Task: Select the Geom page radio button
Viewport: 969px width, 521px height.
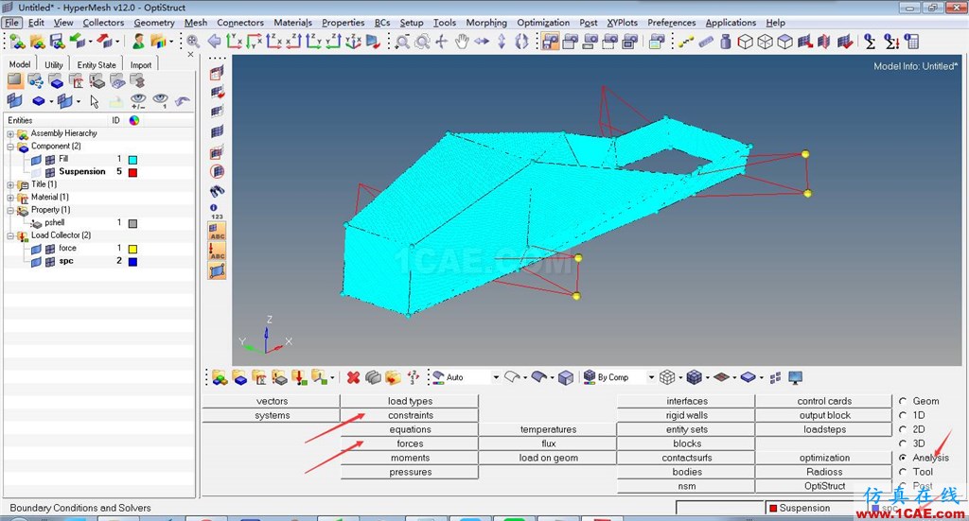Action: [903, 401]
